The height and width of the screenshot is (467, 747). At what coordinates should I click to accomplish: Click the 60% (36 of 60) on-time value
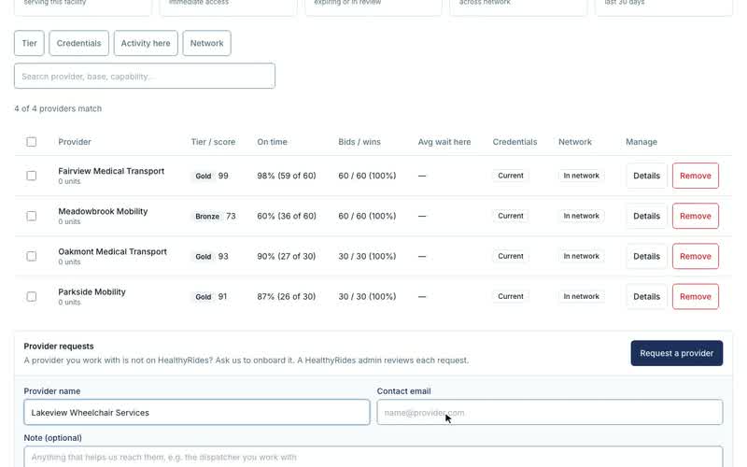coord(287,217)
